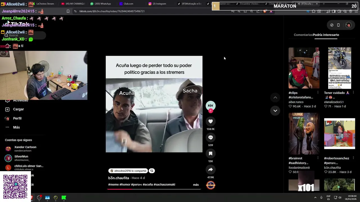Open the profile avatar at top right

[348, 25]
